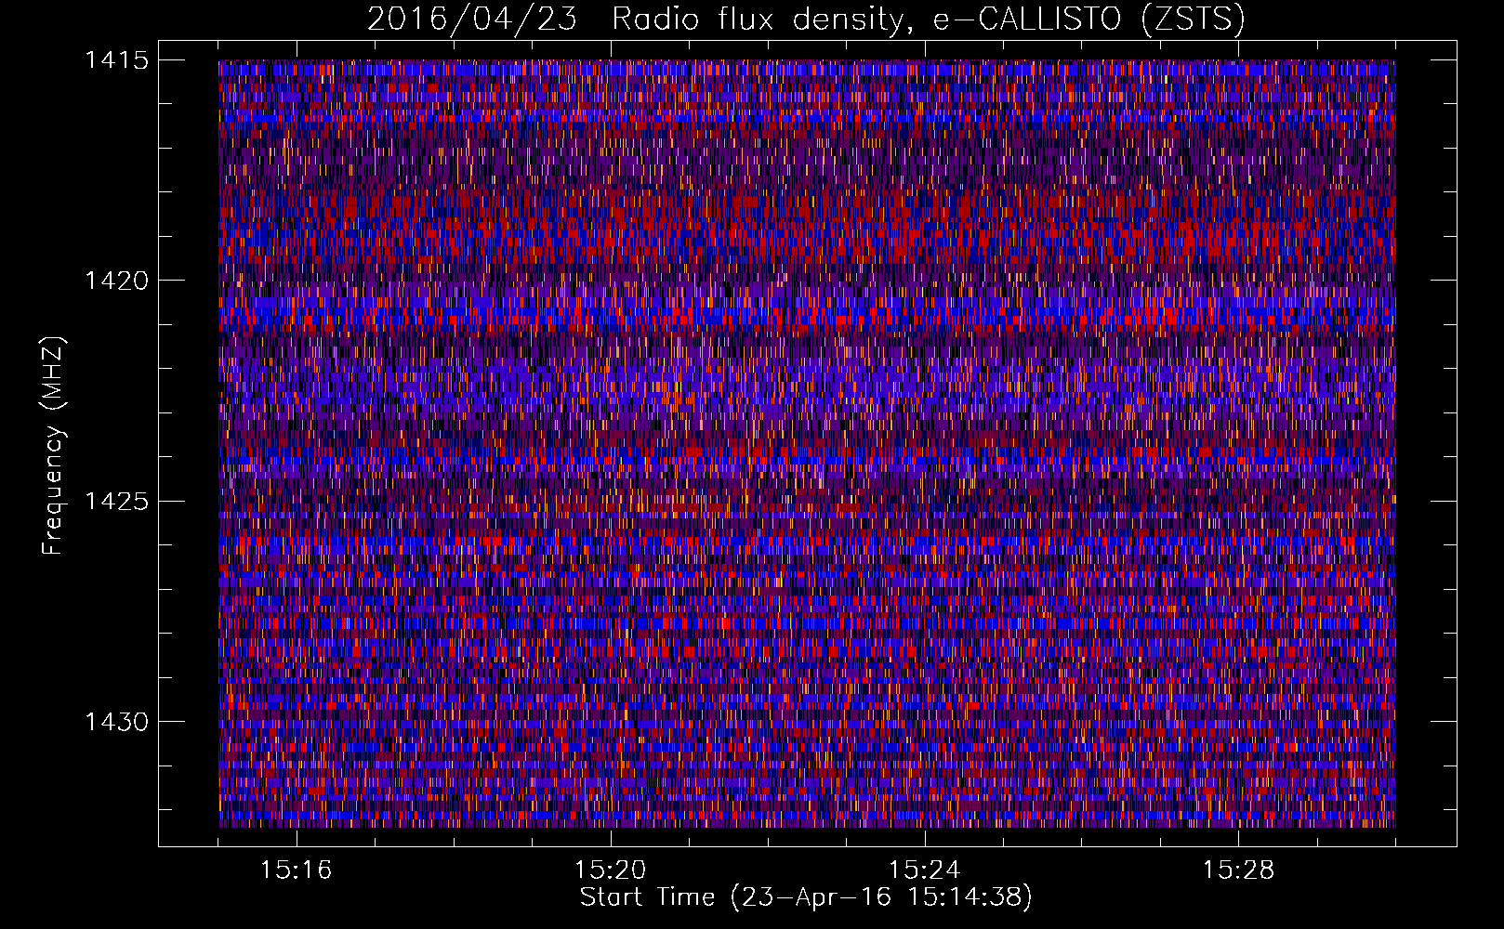Click the 'Start Time (23-Apr-16 15:14:38)' label
This screenshot has height=929, width=1504.
pyautogui.click(x=806, y=897)
